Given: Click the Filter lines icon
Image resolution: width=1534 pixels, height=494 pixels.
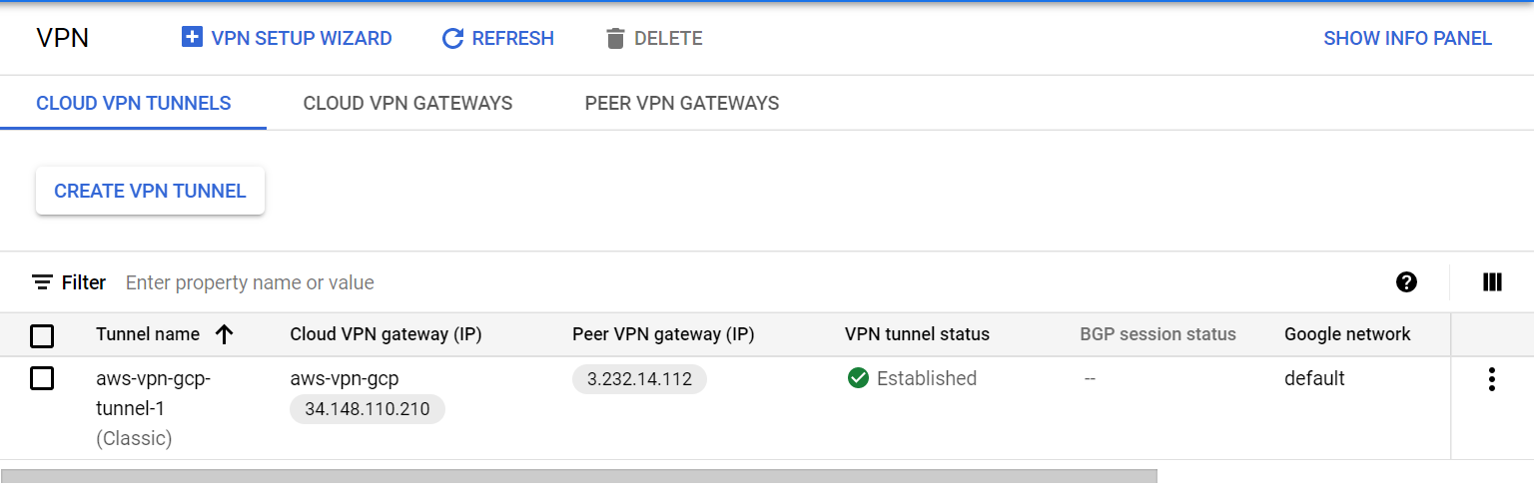Looking at the screenshot, I should point(42,282).
